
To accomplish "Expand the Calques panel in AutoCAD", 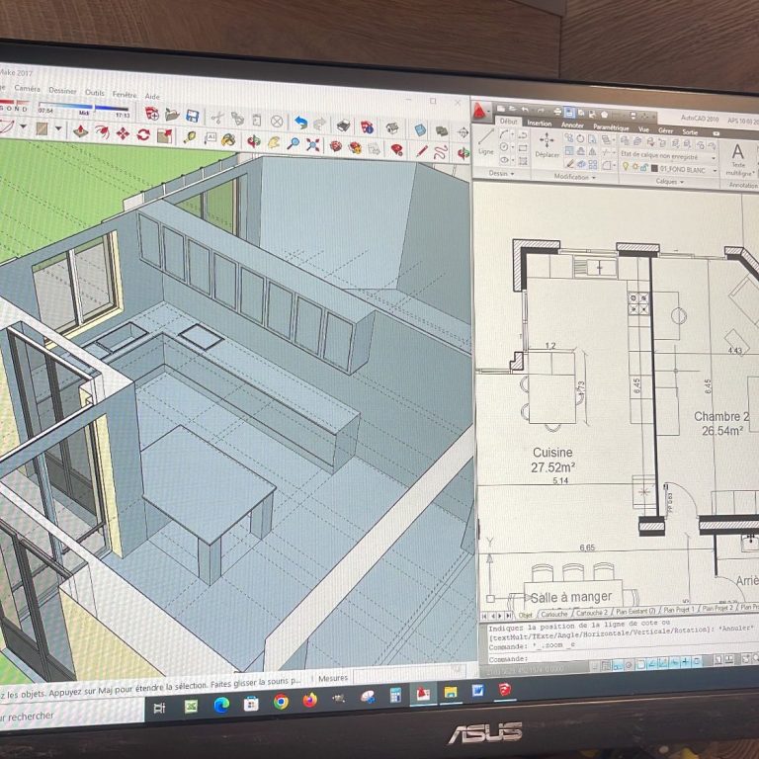I will coord(670,182).
